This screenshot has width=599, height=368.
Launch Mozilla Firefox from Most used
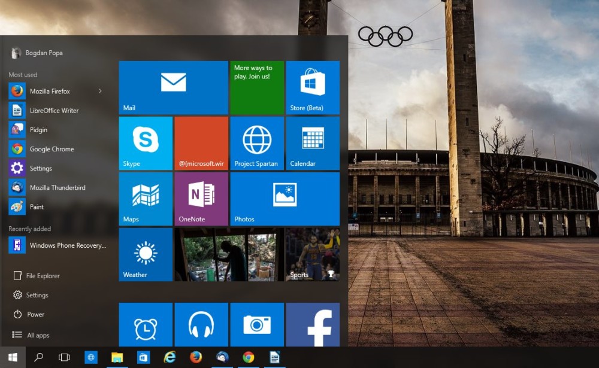click(x=50, y=91)
